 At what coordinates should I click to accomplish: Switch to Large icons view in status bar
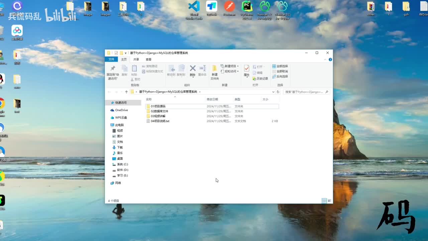click(329, 201)
